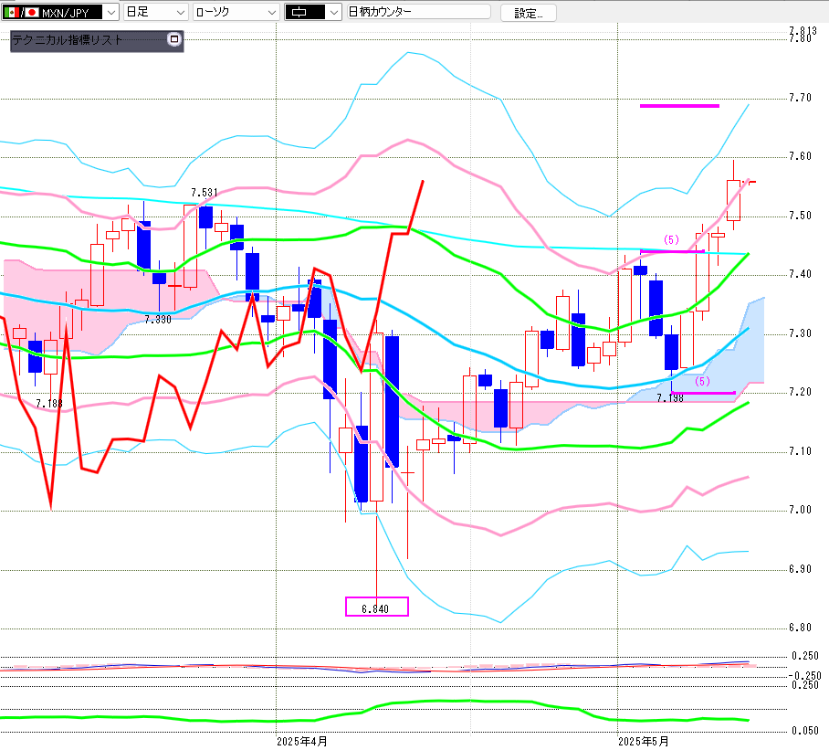Click the 日柄カウンター field
This screenshot has width=829, height=750.
419,12
